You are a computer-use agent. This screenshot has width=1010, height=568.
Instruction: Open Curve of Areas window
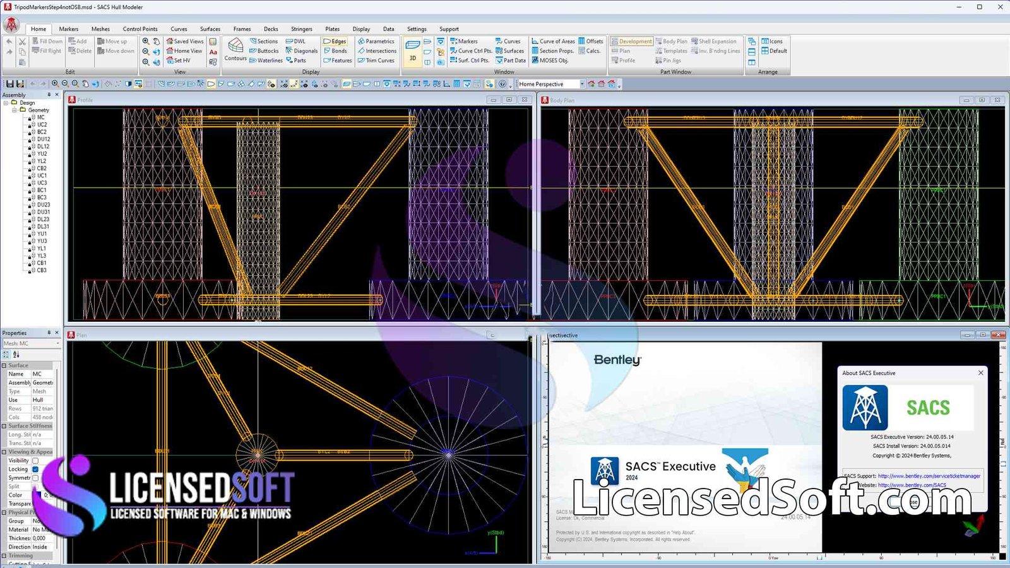(554, 41)
